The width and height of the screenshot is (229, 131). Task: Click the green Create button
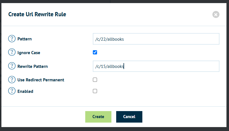98,117
